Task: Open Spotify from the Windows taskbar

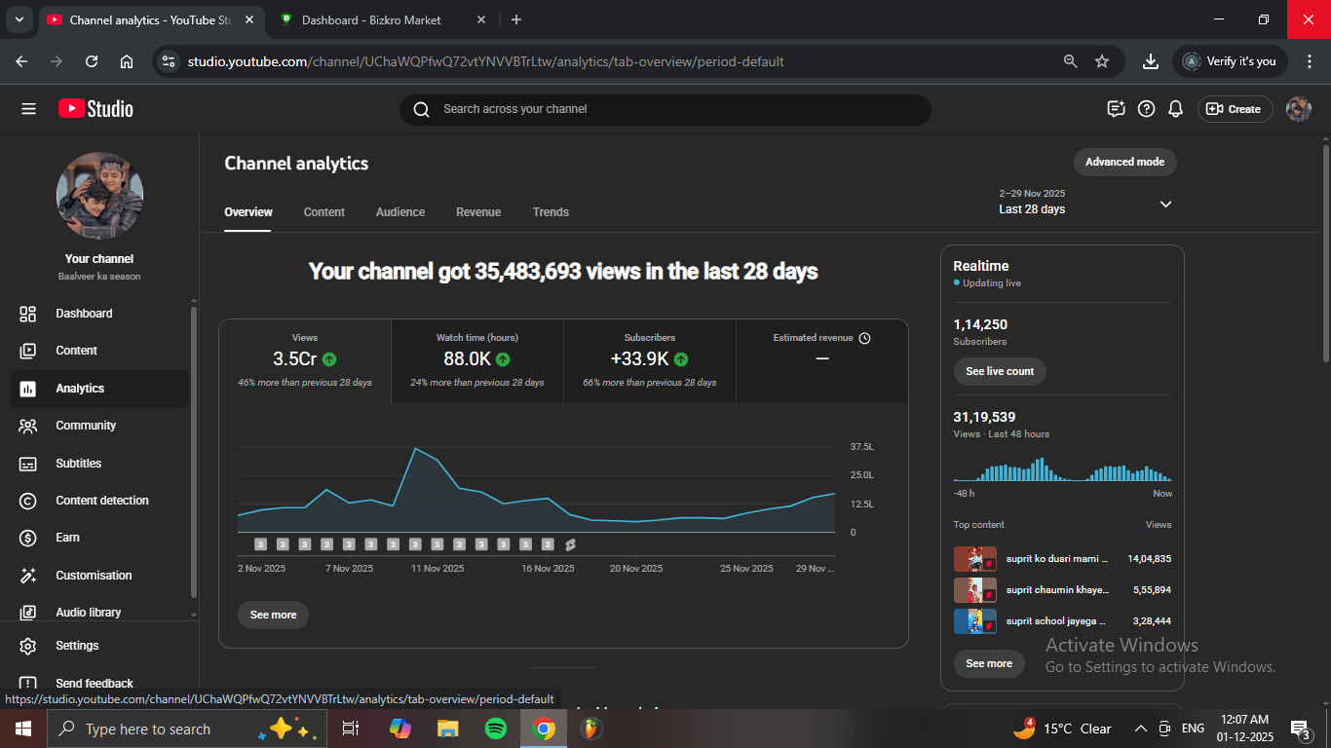Action: (496, 729)
